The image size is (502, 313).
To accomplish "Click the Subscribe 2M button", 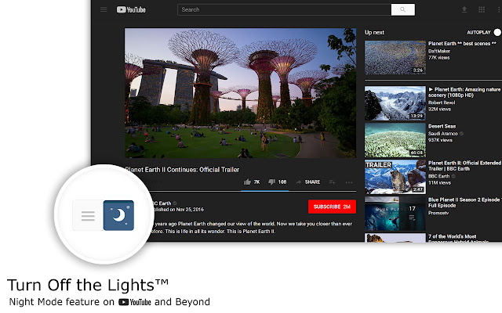I will click(x=332, y=207).
